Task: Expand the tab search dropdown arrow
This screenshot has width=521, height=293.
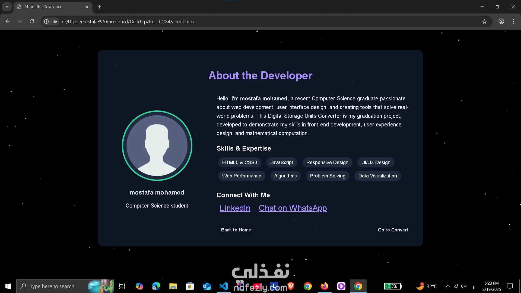Action: pyautogui.click(x=7, y=7)
